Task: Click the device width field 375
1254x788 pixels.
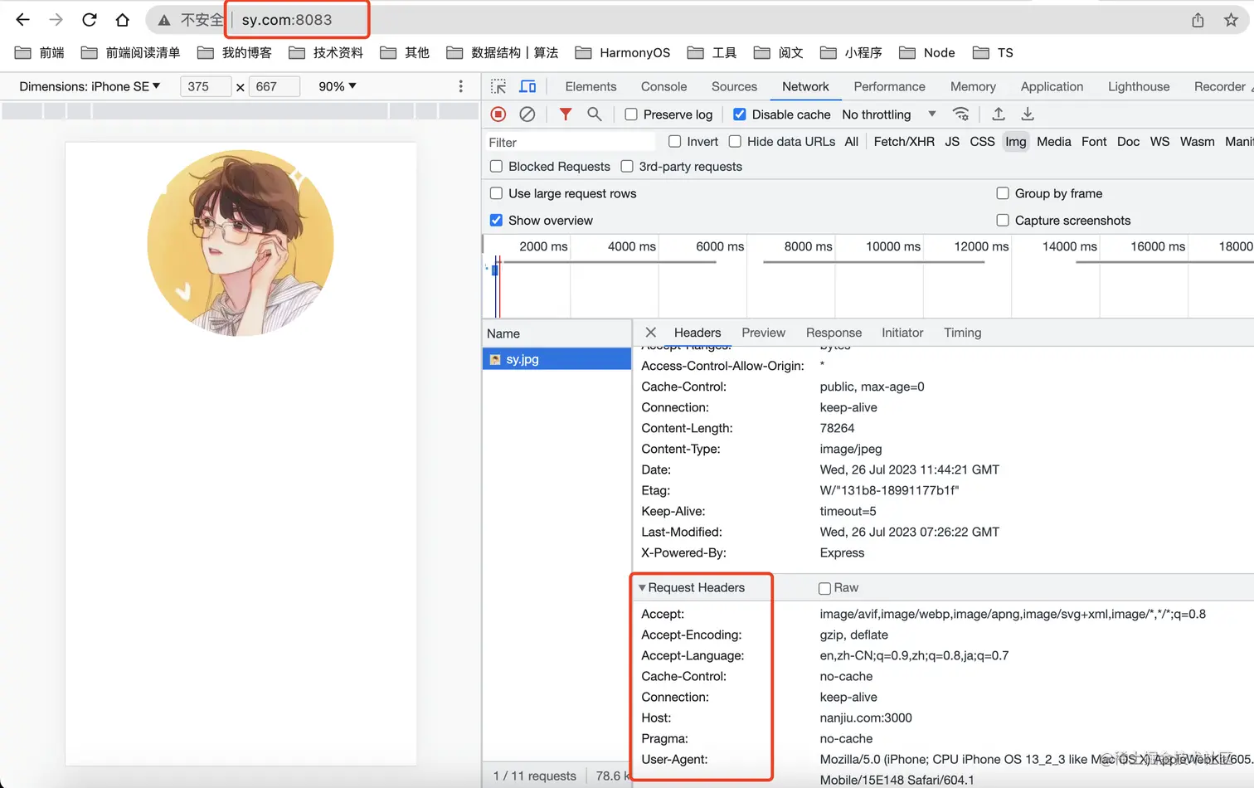Action: pos(205,86)
